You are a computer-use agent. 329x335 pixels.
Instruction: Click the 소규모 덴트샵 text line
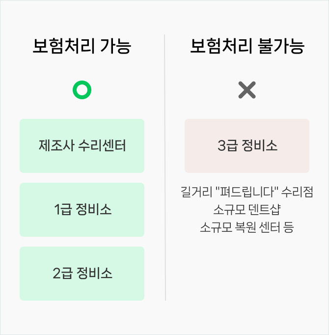click(247, 210)
